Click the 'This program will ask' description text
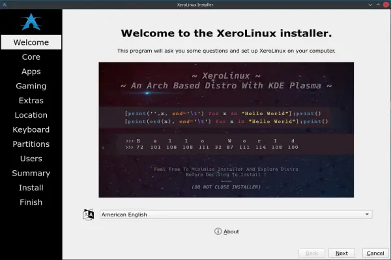 point(226,51)
